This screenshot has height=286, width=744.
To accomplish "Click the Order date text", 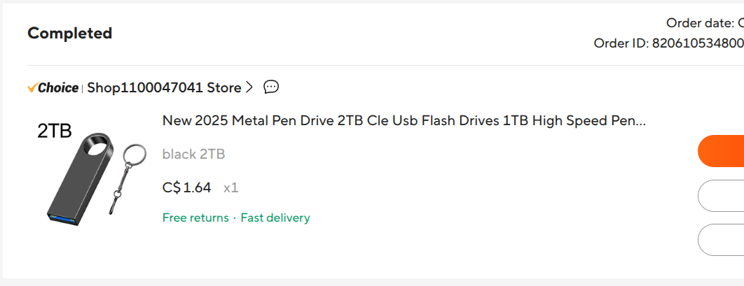I will pyautogui.click(x=705, y=23).
